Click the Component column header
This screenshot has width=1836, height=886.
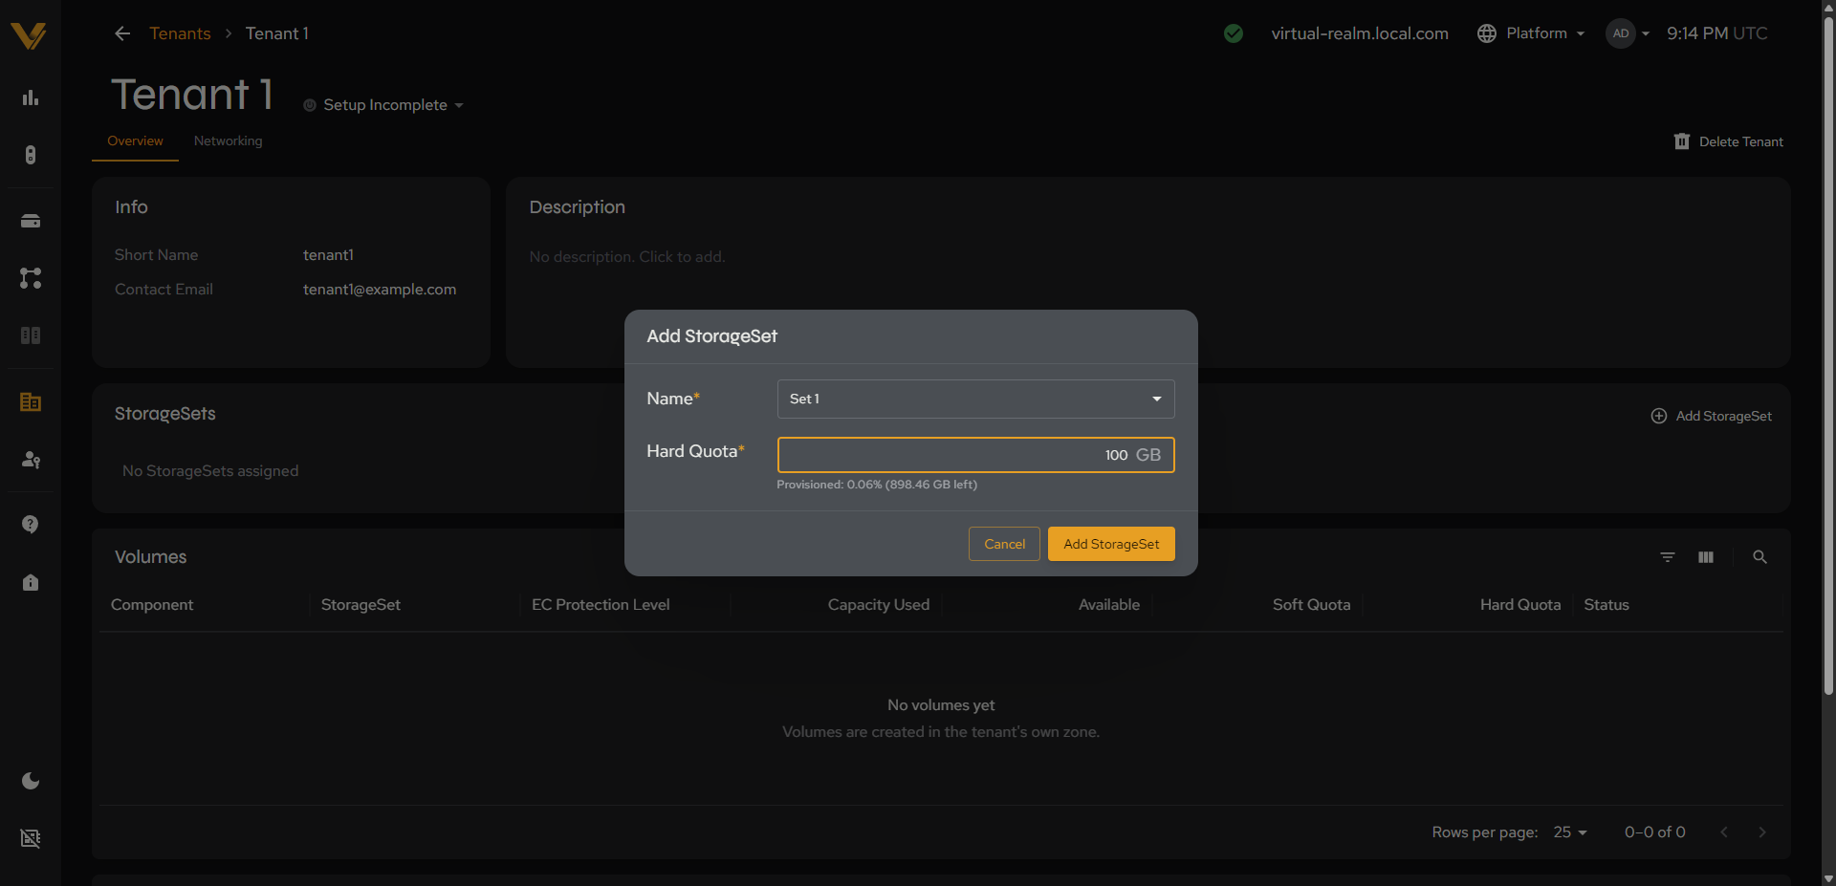pyautogui.click(x=152, y=605)
